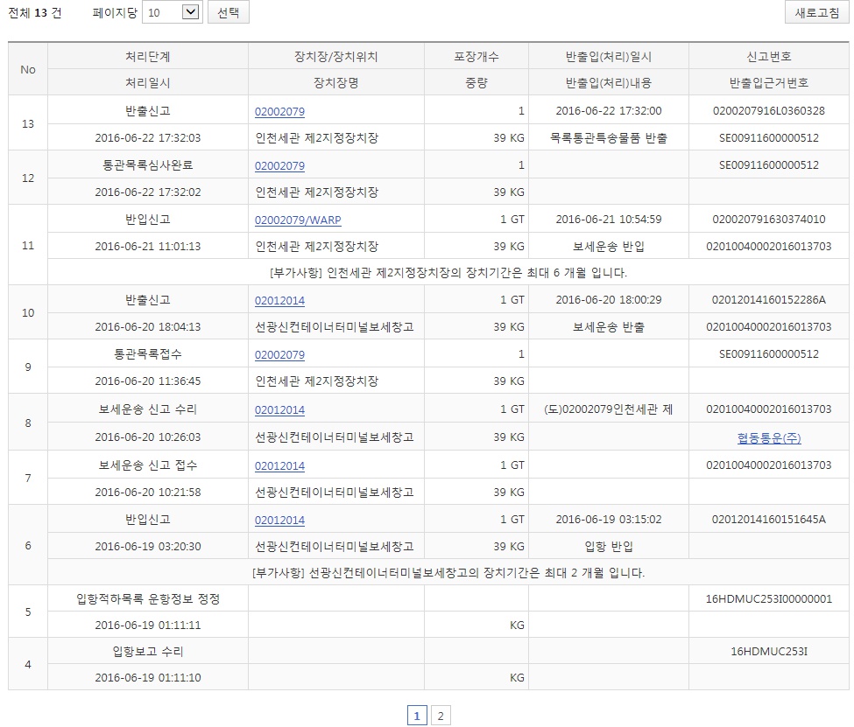Click the 신고번호 column header
This screenshot has width=854, height=727.
point(768,56)
